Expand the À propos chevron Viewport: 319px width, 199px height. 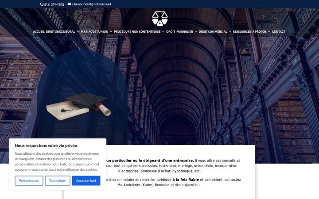[x=269, y=32]
